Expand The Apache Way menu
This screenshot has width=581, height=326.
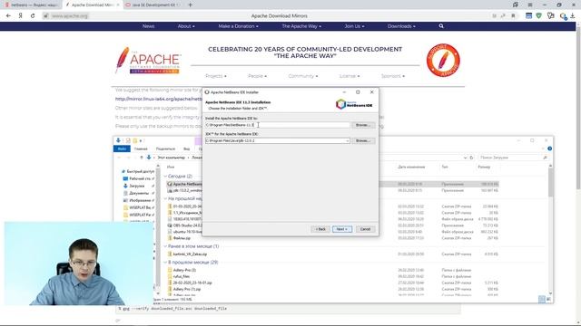(x=301, y=26)
